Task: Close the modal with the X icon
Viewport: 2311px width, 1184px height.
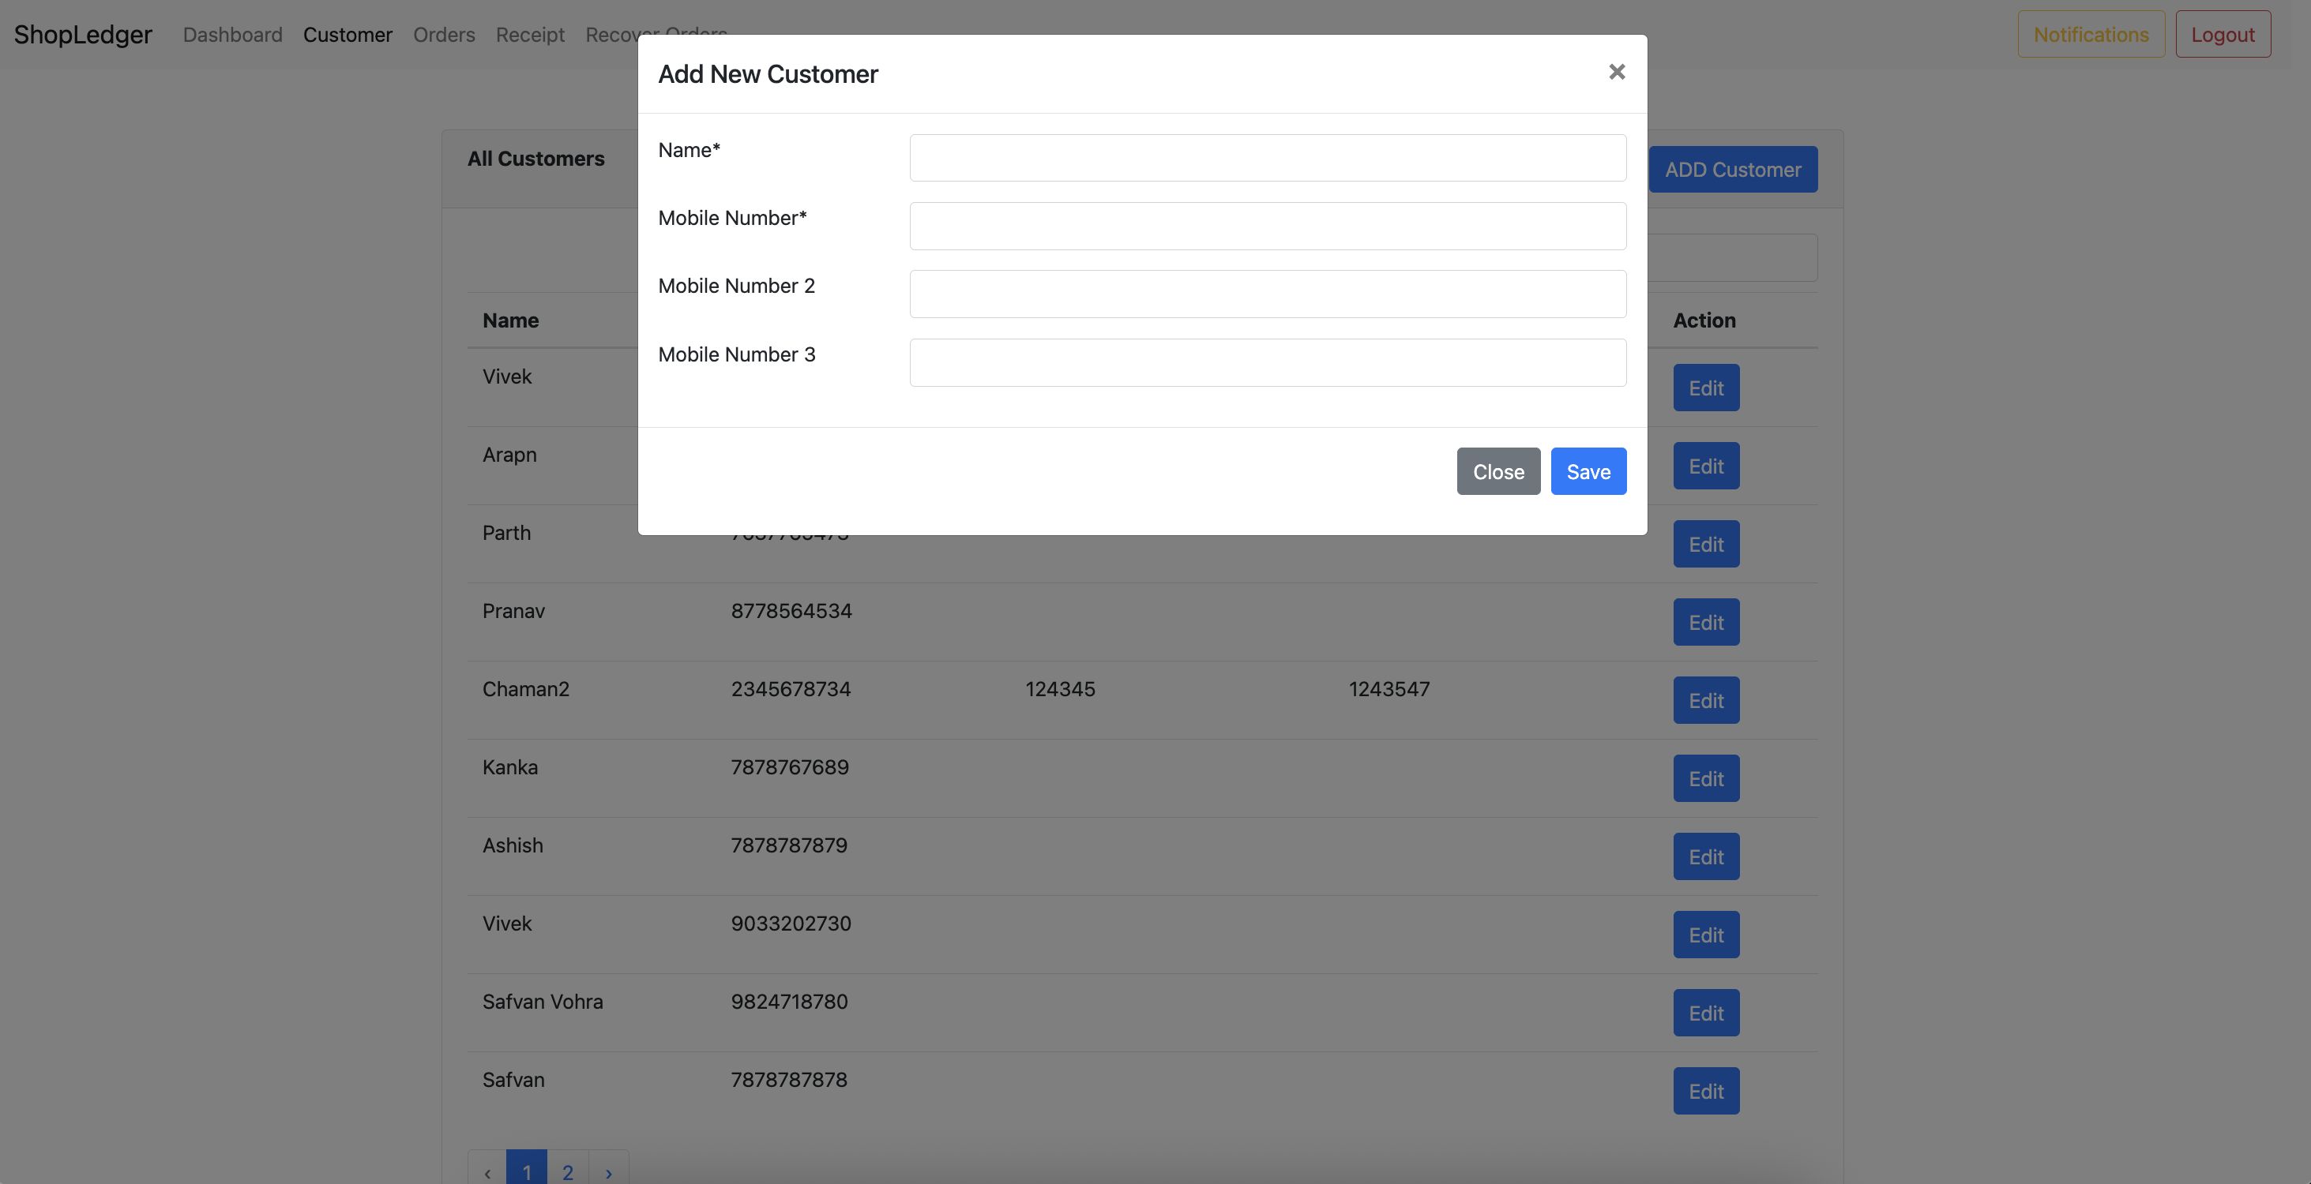Action: (1616, 72)
